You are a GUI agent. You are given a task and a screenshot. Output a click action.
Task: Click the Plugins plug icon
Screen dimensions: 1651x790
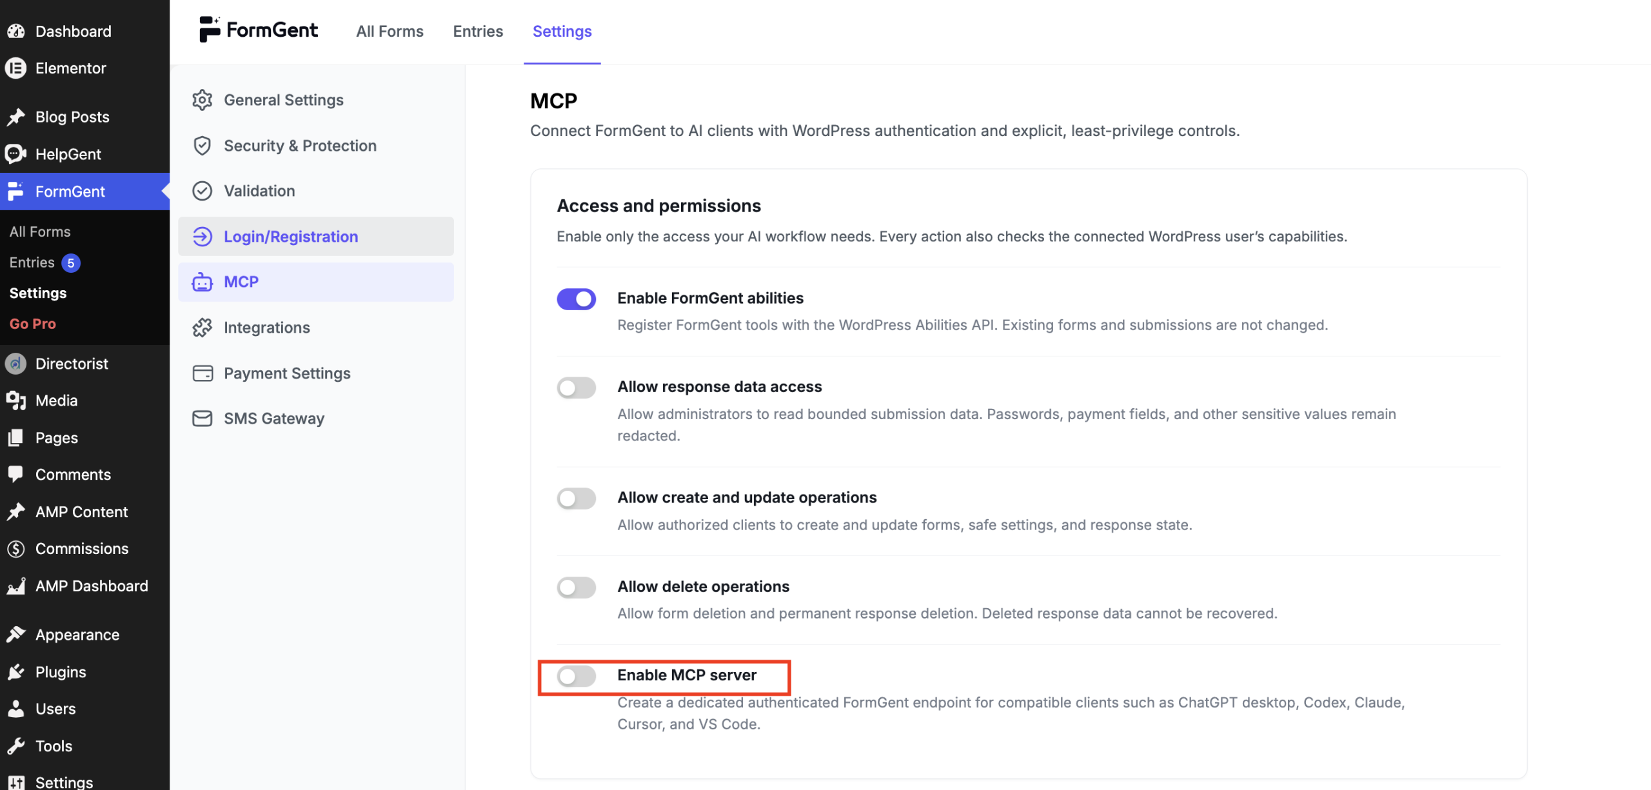(16, 672)
